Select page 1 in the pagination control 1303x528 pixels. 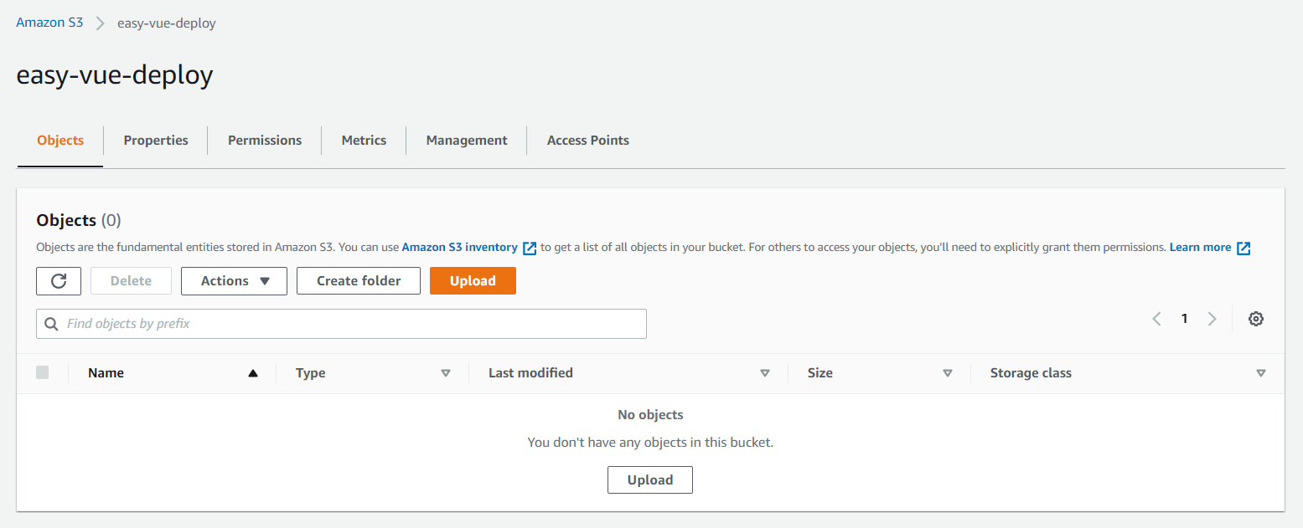(1184, 318)
